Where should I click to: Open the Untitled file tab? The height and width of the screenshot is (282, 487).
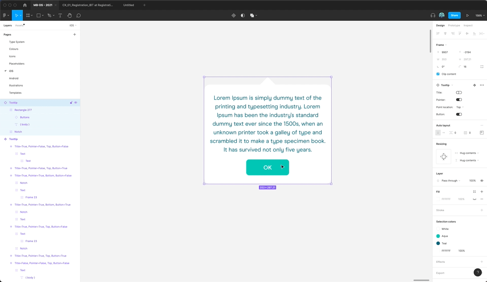(x=128, y=5)
